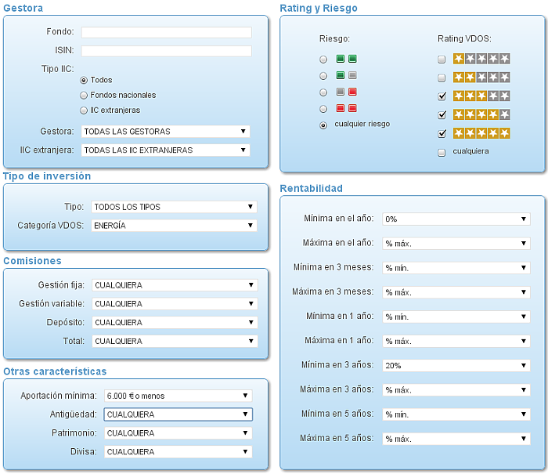The width and height of the screenshot is (548, 474).
Task: Select the 'cualquier riesgo' radio button
Action: [323, 125]
